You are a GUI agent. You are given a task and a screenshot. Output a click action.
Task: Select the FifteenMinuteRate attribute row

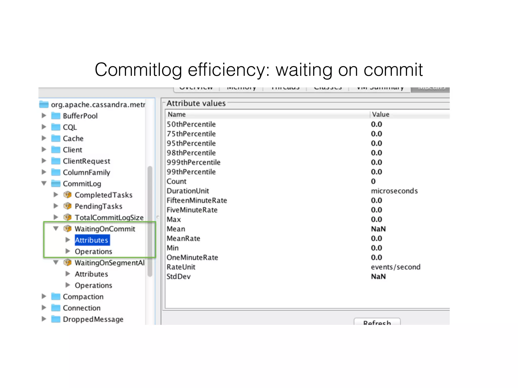(x=308, y=201)
